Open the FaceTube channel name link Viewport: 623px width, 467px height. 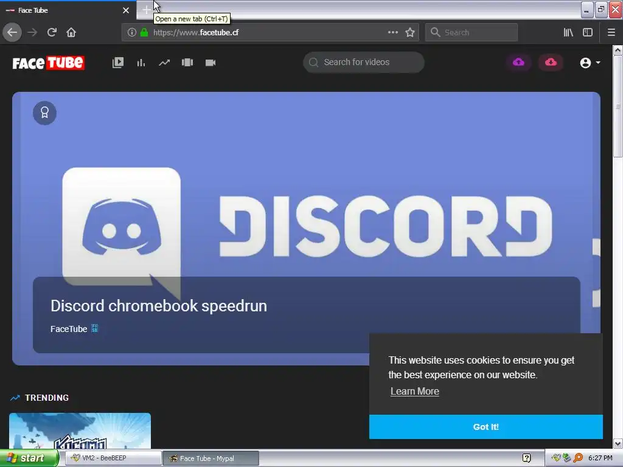[x=68, y=329]
